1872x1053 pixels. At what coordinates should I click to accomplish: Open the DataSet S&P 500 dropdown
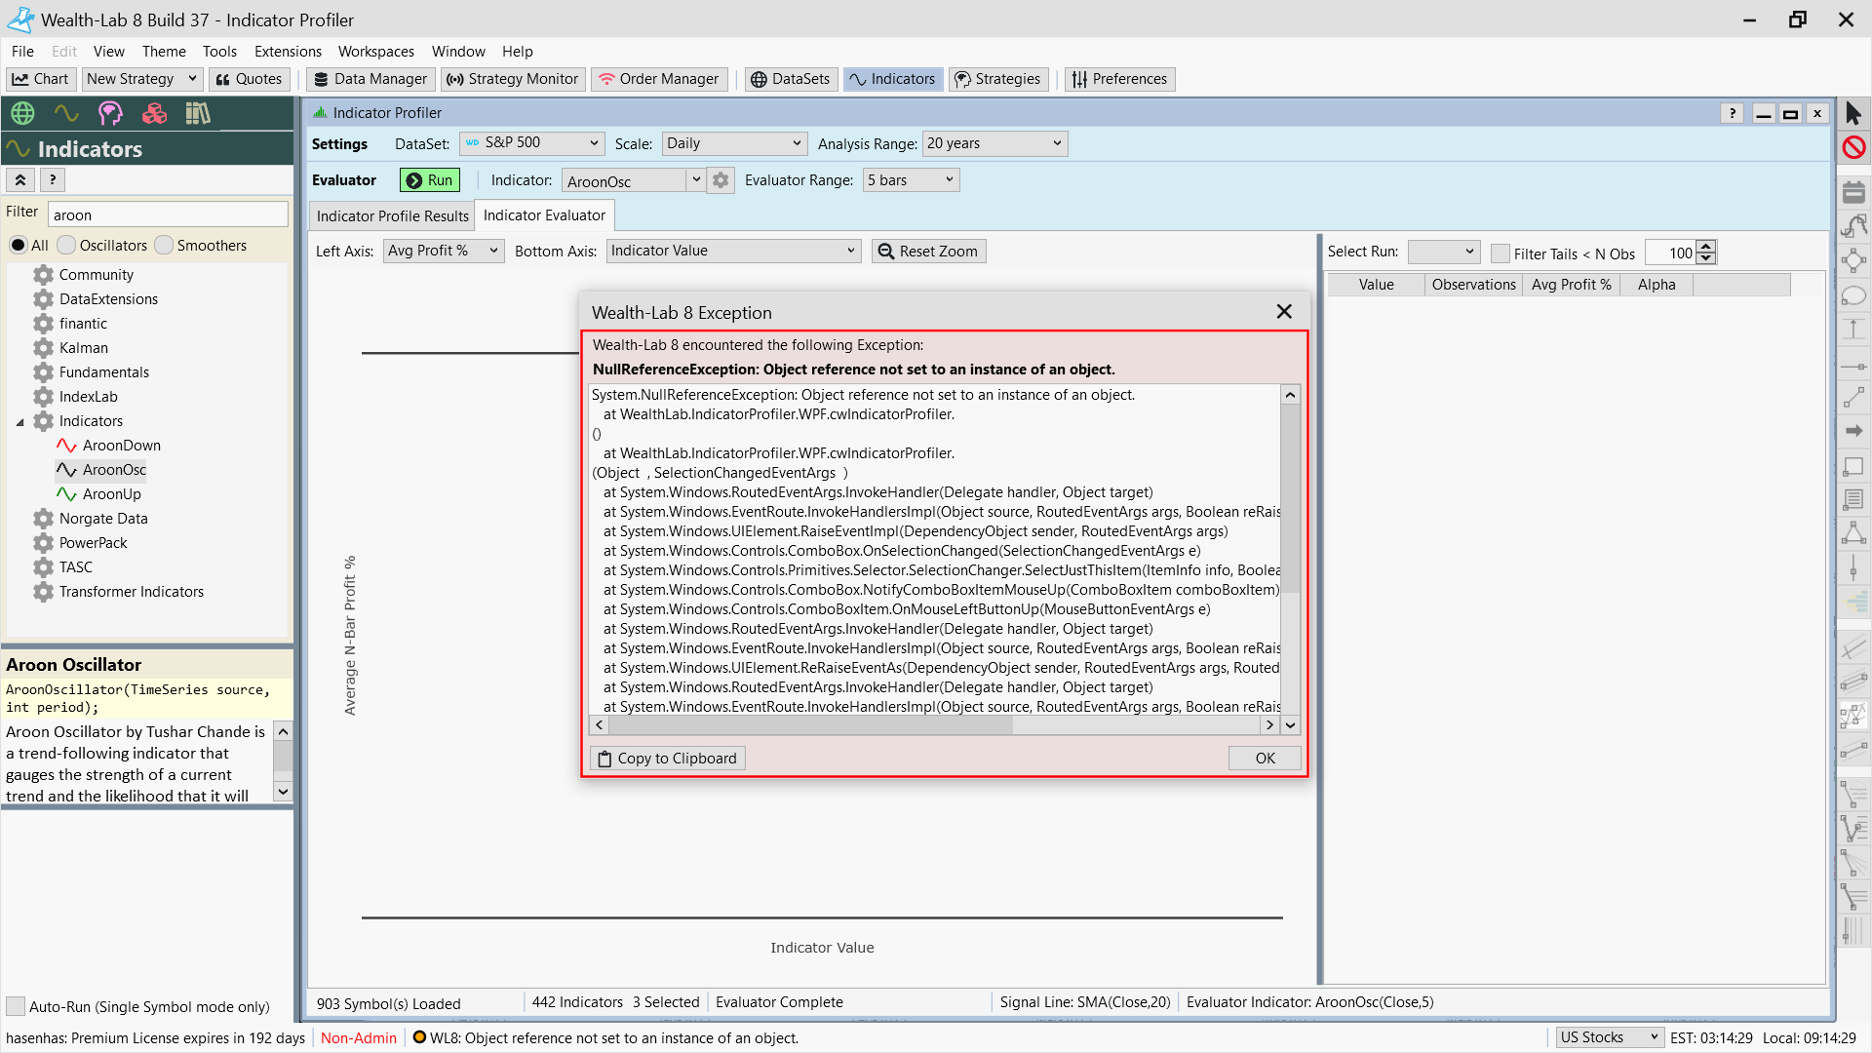pos(532,143)
